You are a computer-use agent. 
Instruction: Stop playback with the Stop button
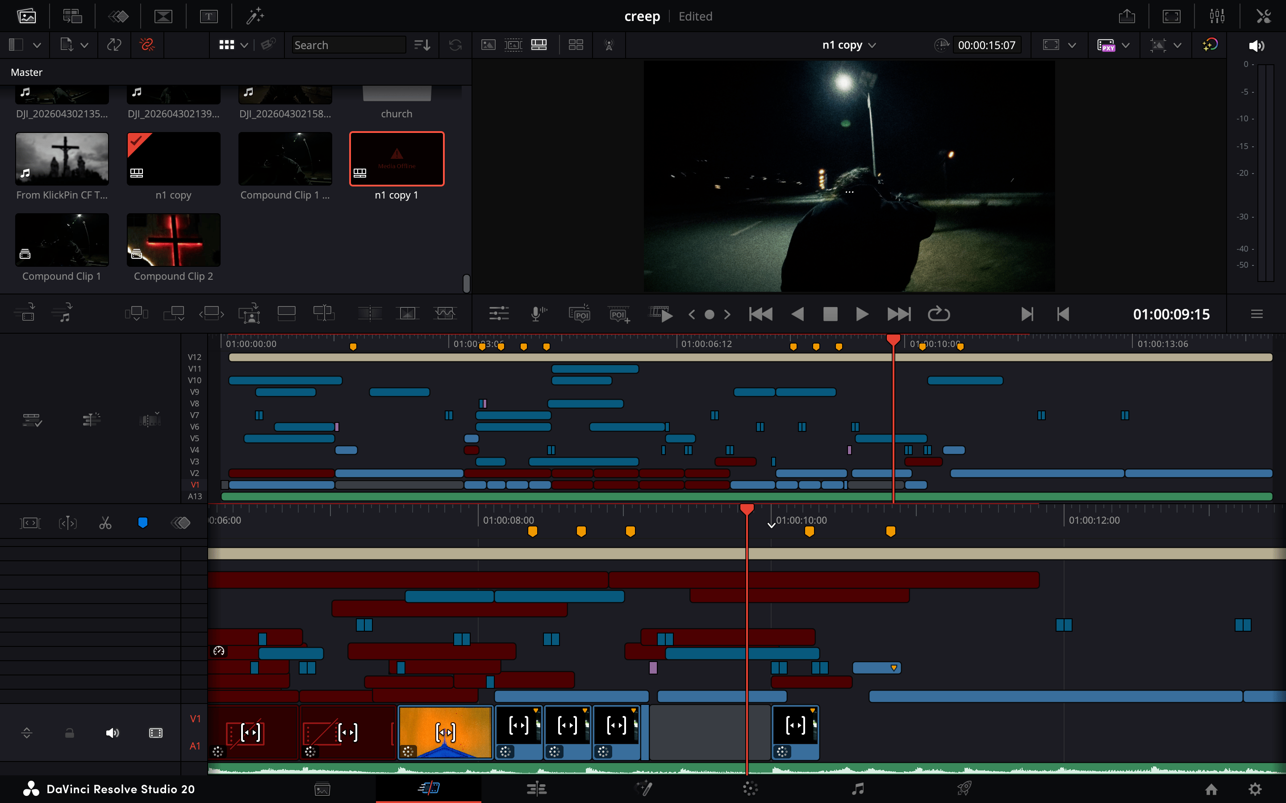click(830, 314)
